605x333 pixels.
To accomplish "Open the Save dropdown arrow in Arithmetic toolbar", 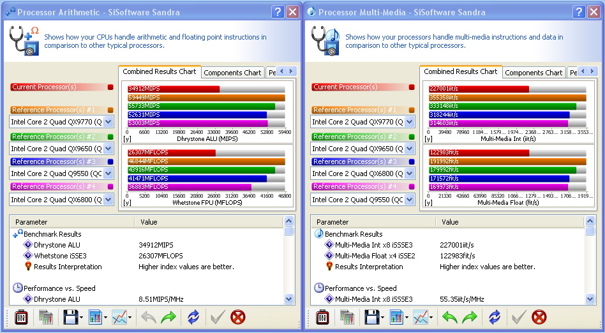I will click(81, 318).
